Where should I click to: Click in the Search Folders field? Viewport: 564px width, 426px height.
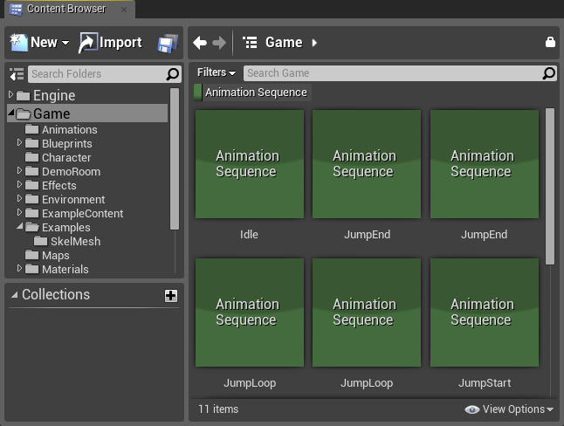[104, 74]
